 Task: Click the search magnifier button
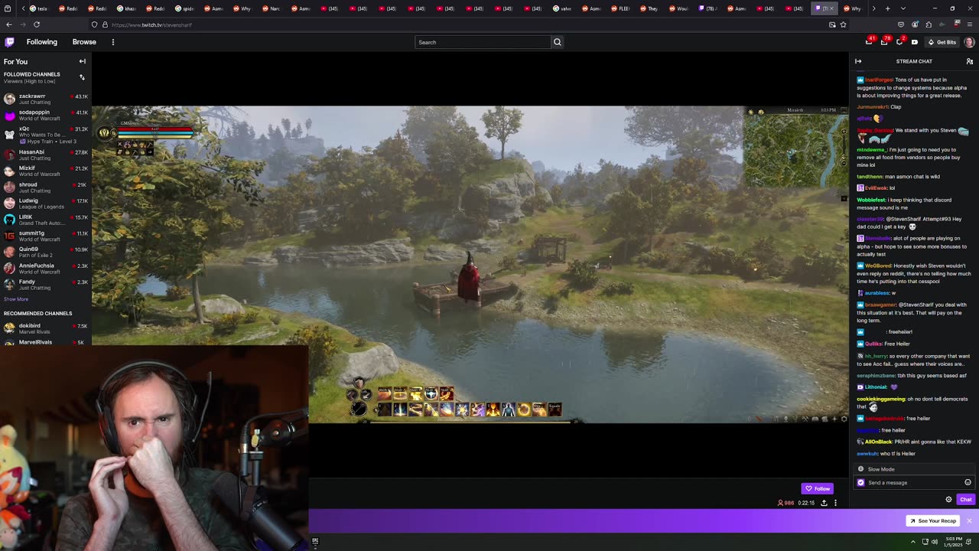click(557, 42)
